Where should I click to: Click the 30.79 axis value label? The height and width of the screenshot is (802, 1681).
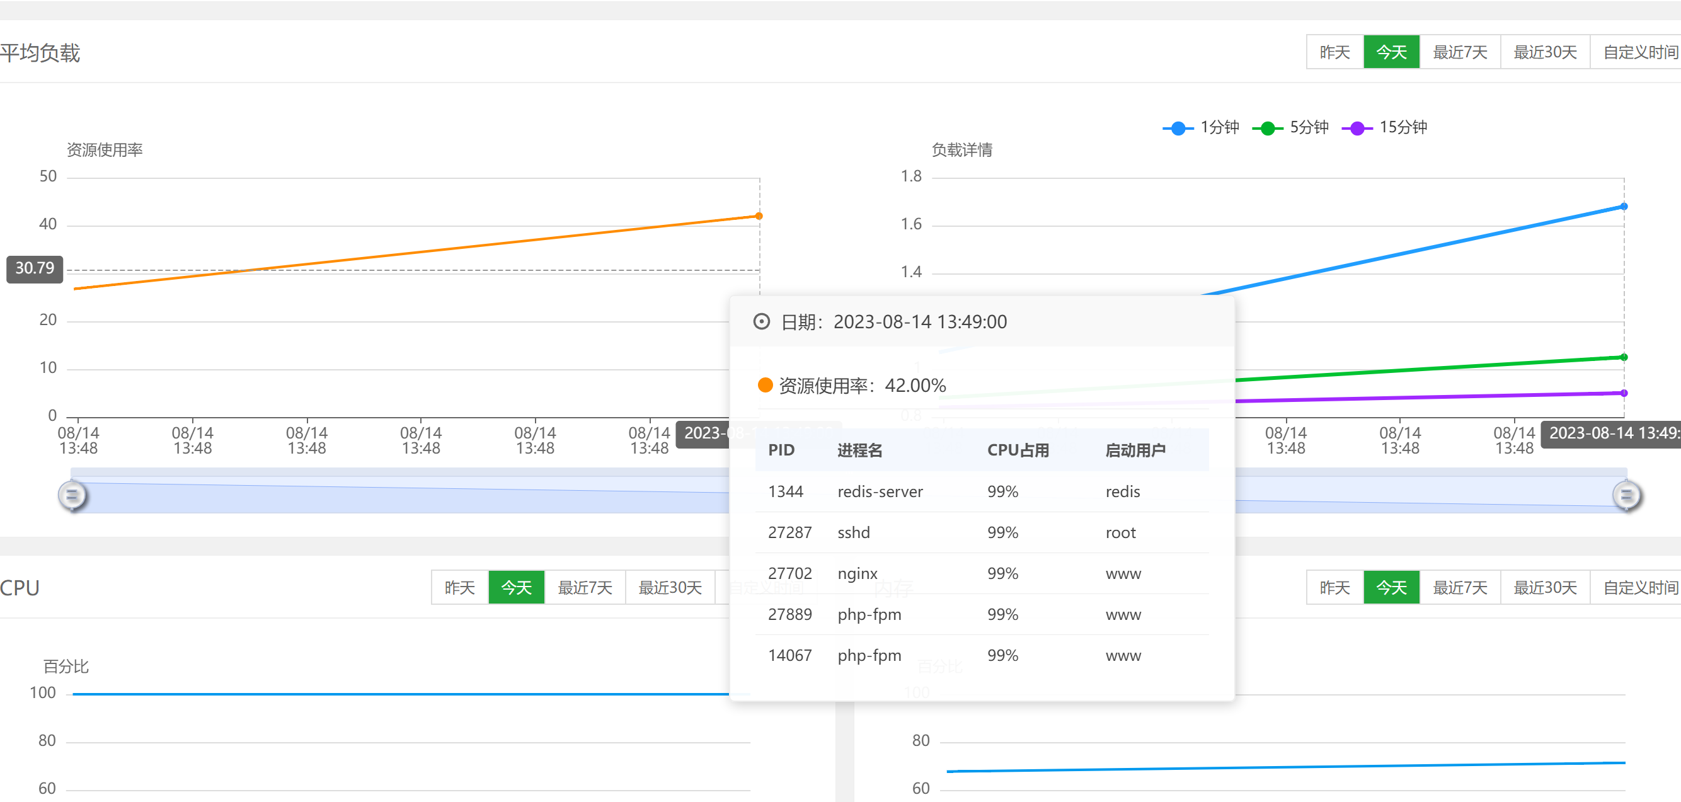tap(35, 268)
